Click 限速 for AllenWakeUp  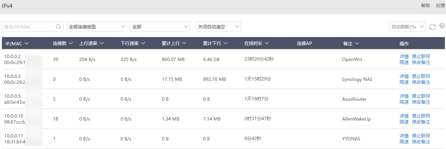coord(404,122)
